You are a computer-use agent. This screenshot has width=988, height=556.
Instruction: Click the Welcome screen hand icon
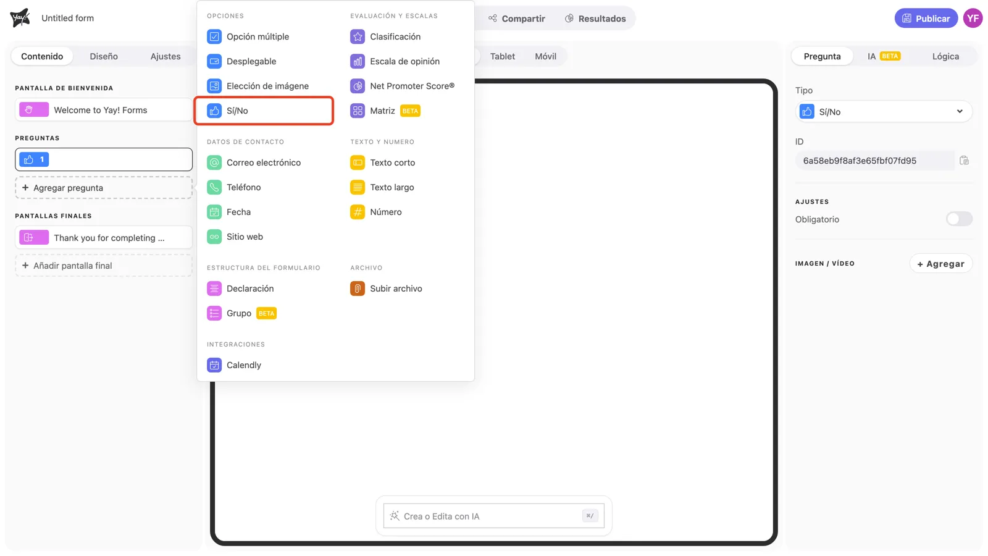pyautogui.click(x=34, y=110)
